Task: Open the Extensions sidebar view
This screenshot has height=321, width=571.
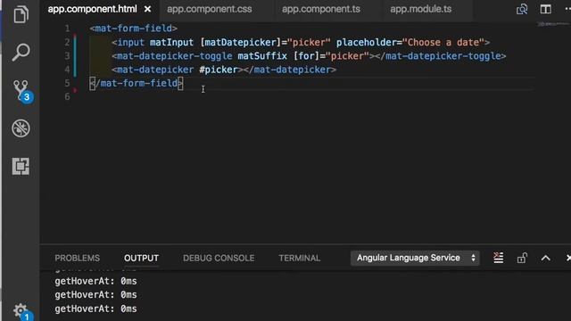Action: coord(21,167)
